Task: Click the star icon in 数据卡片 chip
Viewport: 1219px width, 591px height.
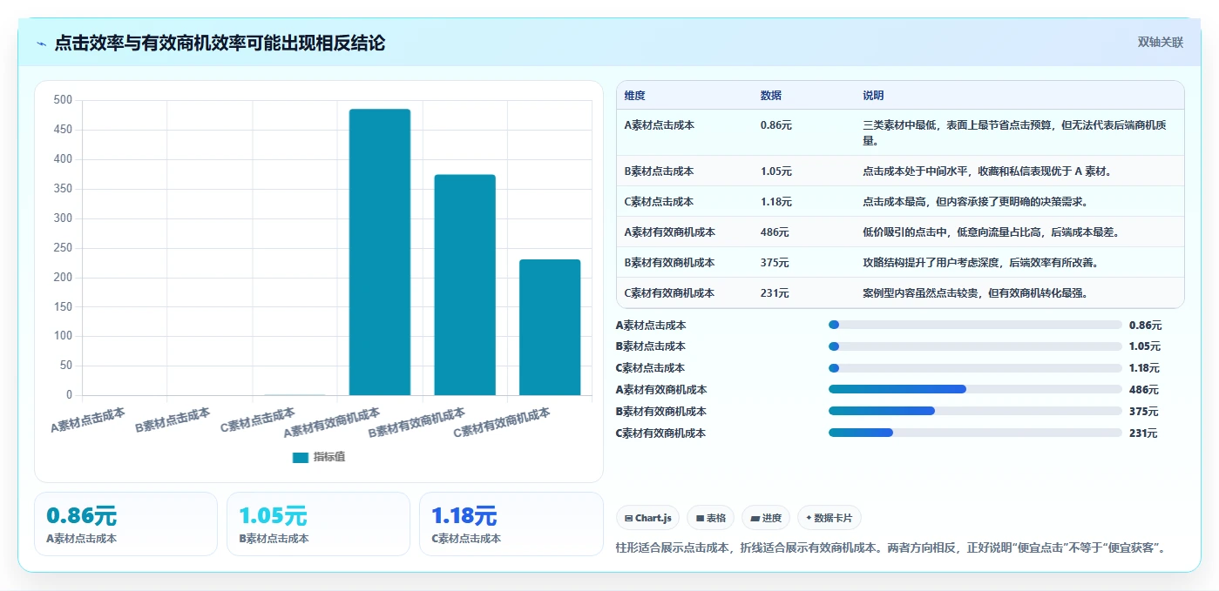Action: [x=809, y=518]
